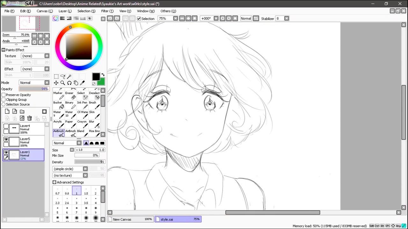The height and width of the screenshot is (229, 408).
Task: Select the move tool
Action: 56,83
